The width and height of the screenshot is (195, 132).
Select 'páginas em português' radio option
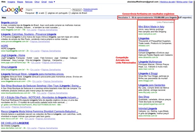pos(46,13)
